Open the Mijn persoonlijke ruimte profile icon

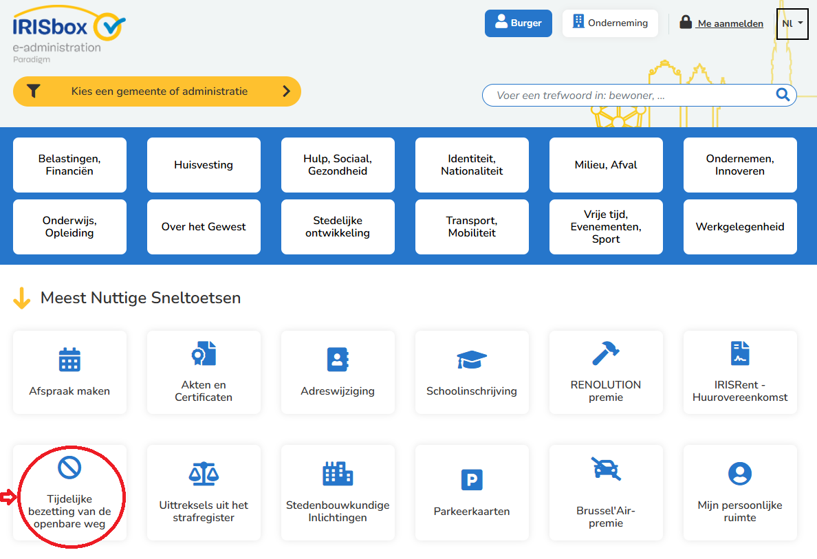coord(739,473)
